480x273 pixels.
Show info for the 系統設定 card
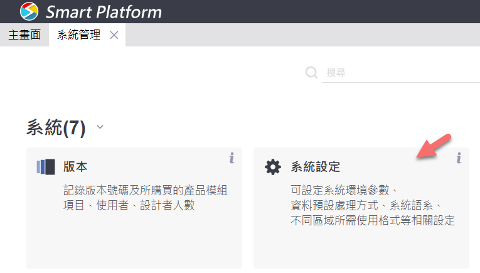click(459, 158)
